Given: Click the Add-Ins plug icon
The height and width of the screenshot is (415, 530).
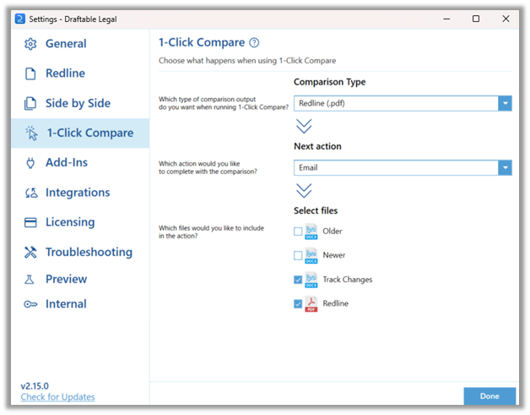Looking at the screenshot, I should 30,163.
